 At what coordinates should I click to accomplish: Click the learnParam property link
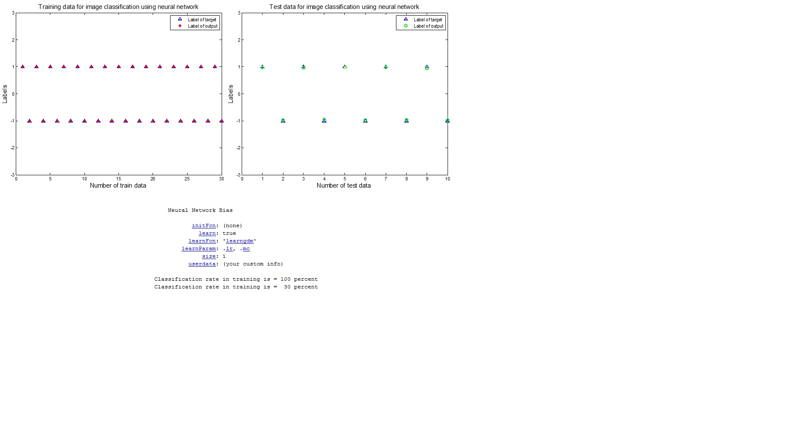point(198,249)
